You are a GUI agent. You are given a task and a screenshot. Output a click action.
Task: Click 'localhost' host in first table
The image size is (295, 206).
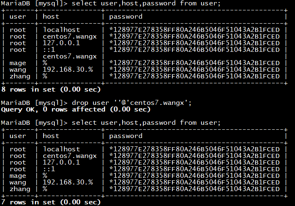61,30
